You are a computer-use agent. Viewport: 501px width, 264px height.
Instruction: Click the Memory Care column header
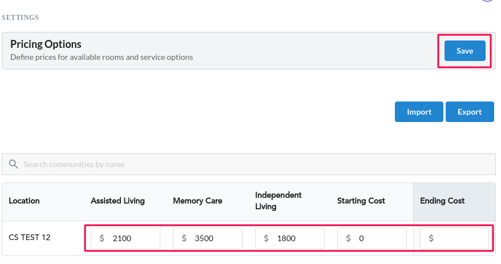coord(197,201)
